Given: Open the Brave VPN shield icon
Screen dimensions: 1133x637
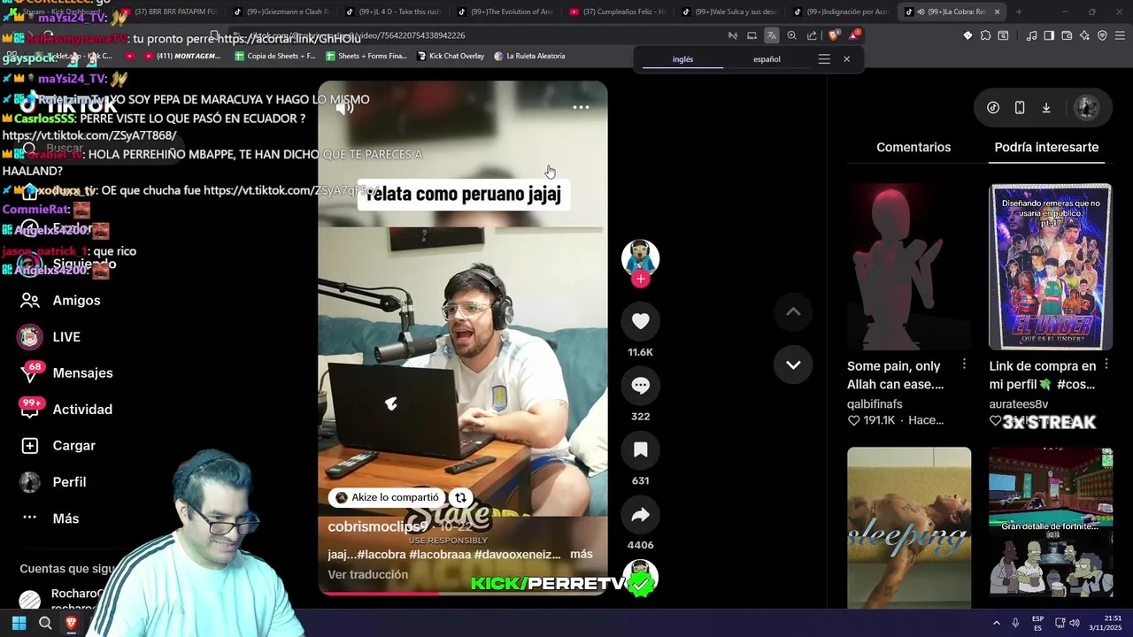Looking at the screenshot, I should pos(1102,35).
